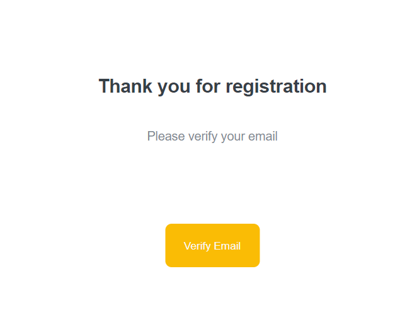Focus the page's main heading
This screenshot has height=334, width=417.
point(212,86)
